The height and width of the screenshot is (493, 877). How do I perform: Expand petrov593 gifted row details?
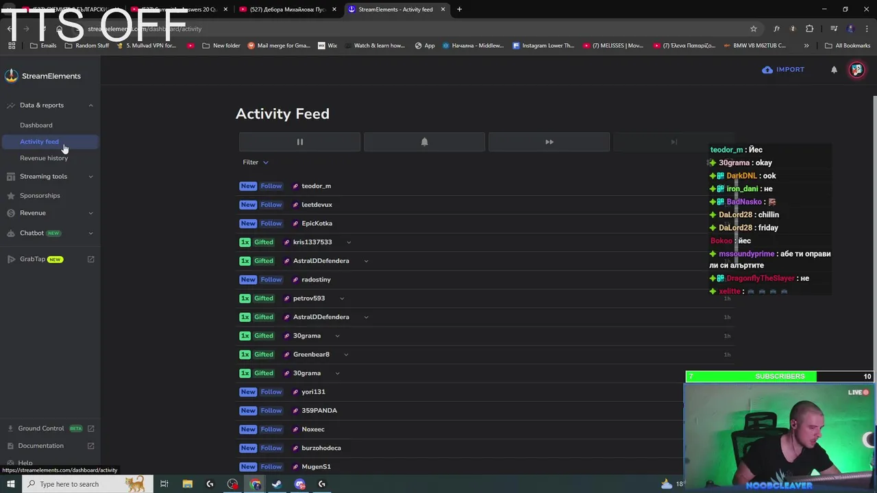[342, 299]
